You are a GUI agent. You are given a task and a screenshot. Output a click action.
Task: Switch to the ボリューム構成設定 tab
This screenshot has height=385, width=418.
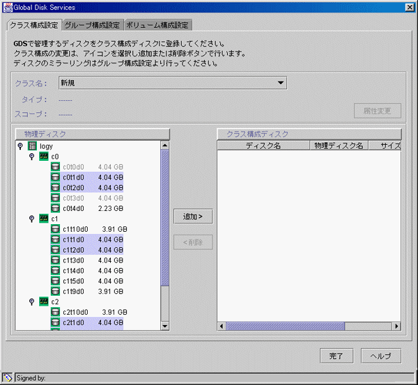[157, 25]
